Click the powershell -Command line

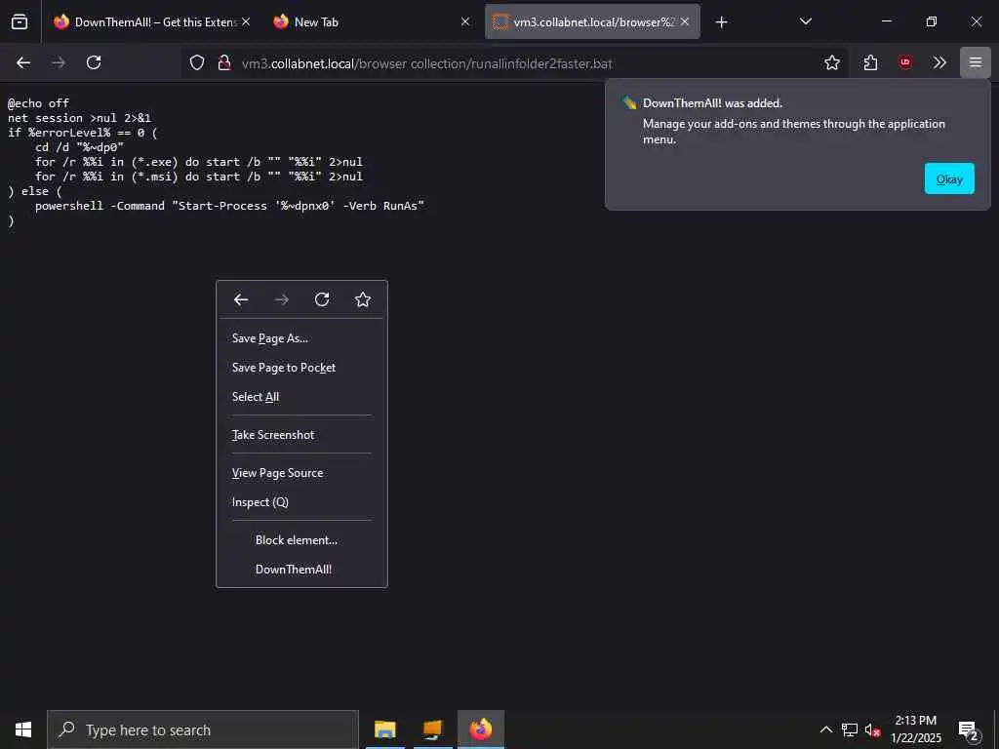[229, 206]
